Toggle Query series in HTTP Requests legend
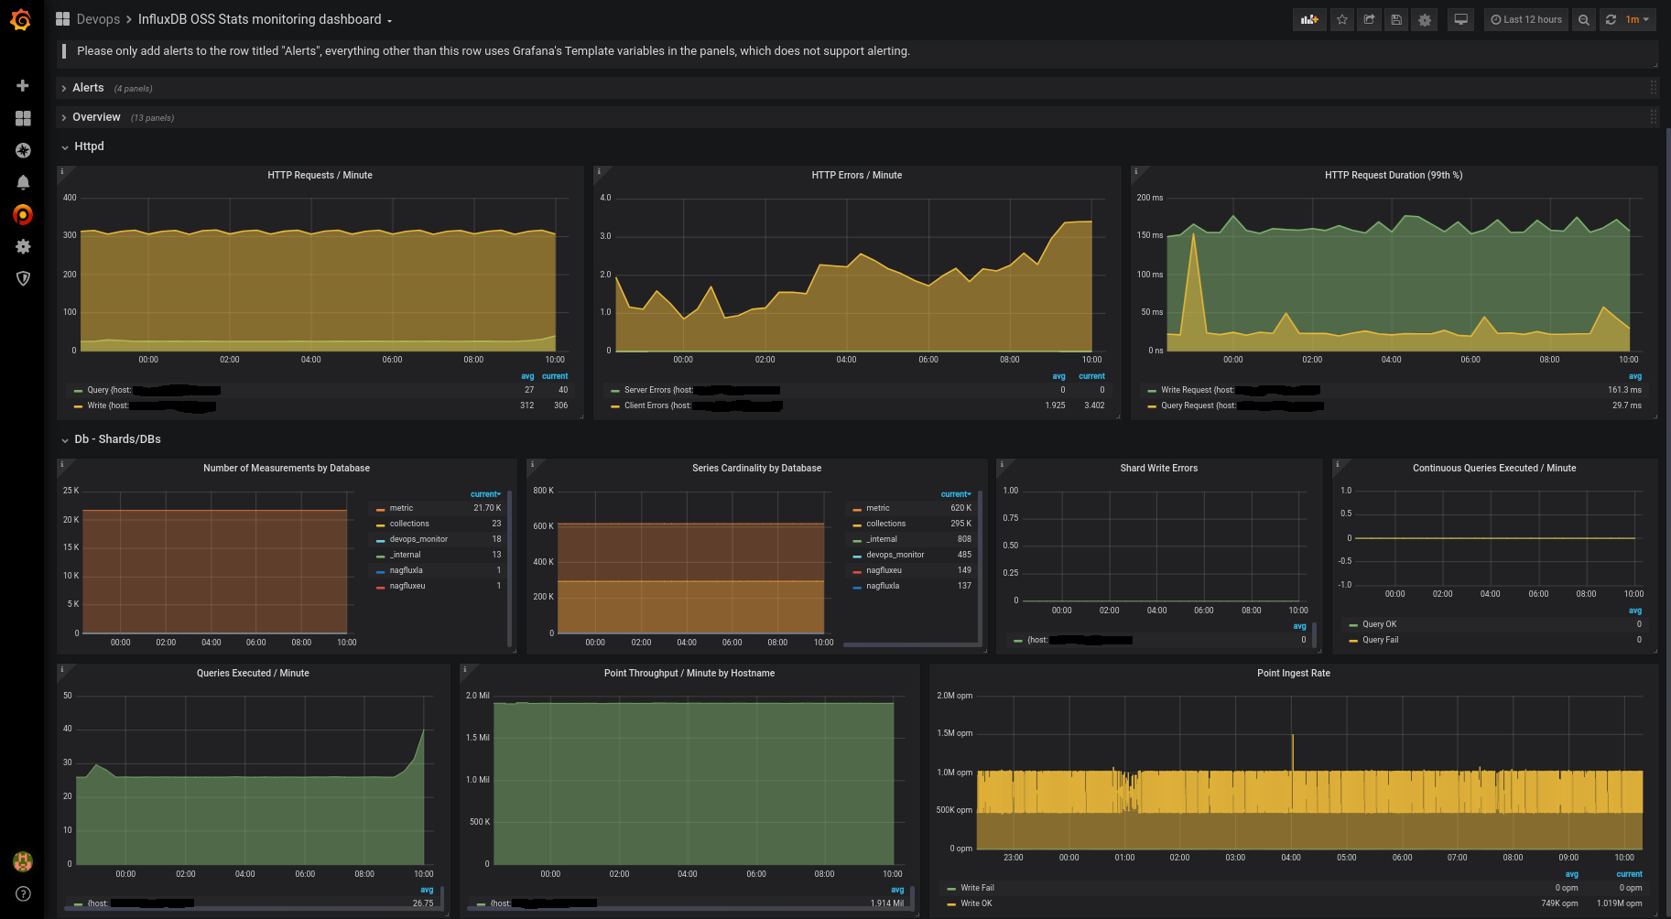Viewport: 1671px width, 919px height. click(x=109, y=390)
